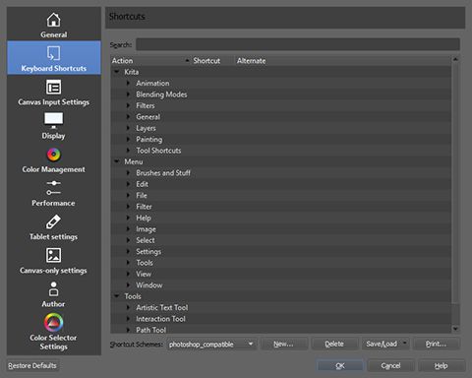Select the Keyboard Shortcuts icon

tap(54, 53)
